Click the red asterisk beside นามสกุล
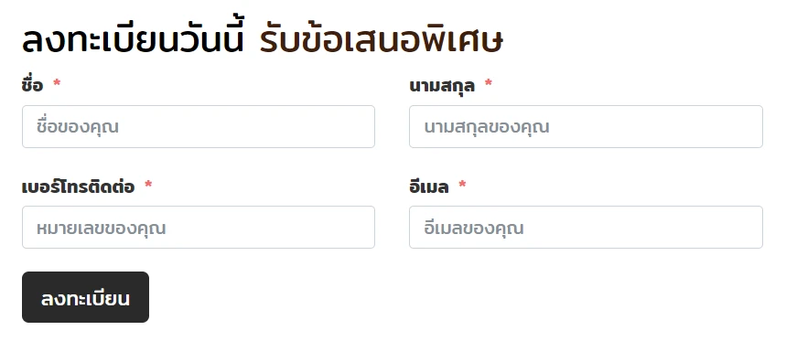The image size is (786, 341). coord(489,83)
